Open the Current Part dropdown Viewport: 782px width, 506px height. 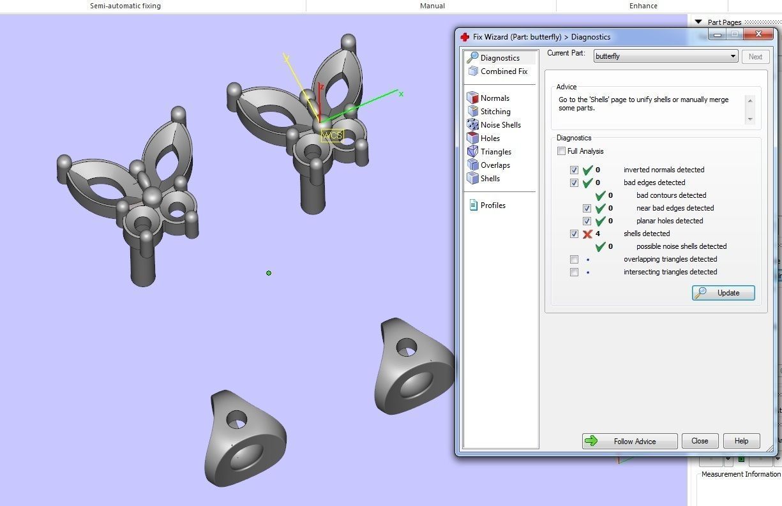[x=666, y=56]
